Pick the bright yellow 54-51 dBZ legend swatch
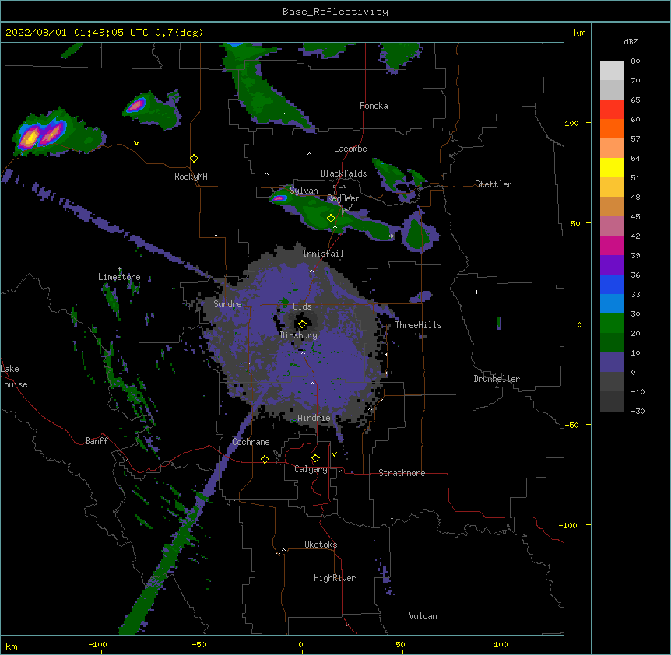The width and height of the screenshot is (671, 655). [612, 167]
